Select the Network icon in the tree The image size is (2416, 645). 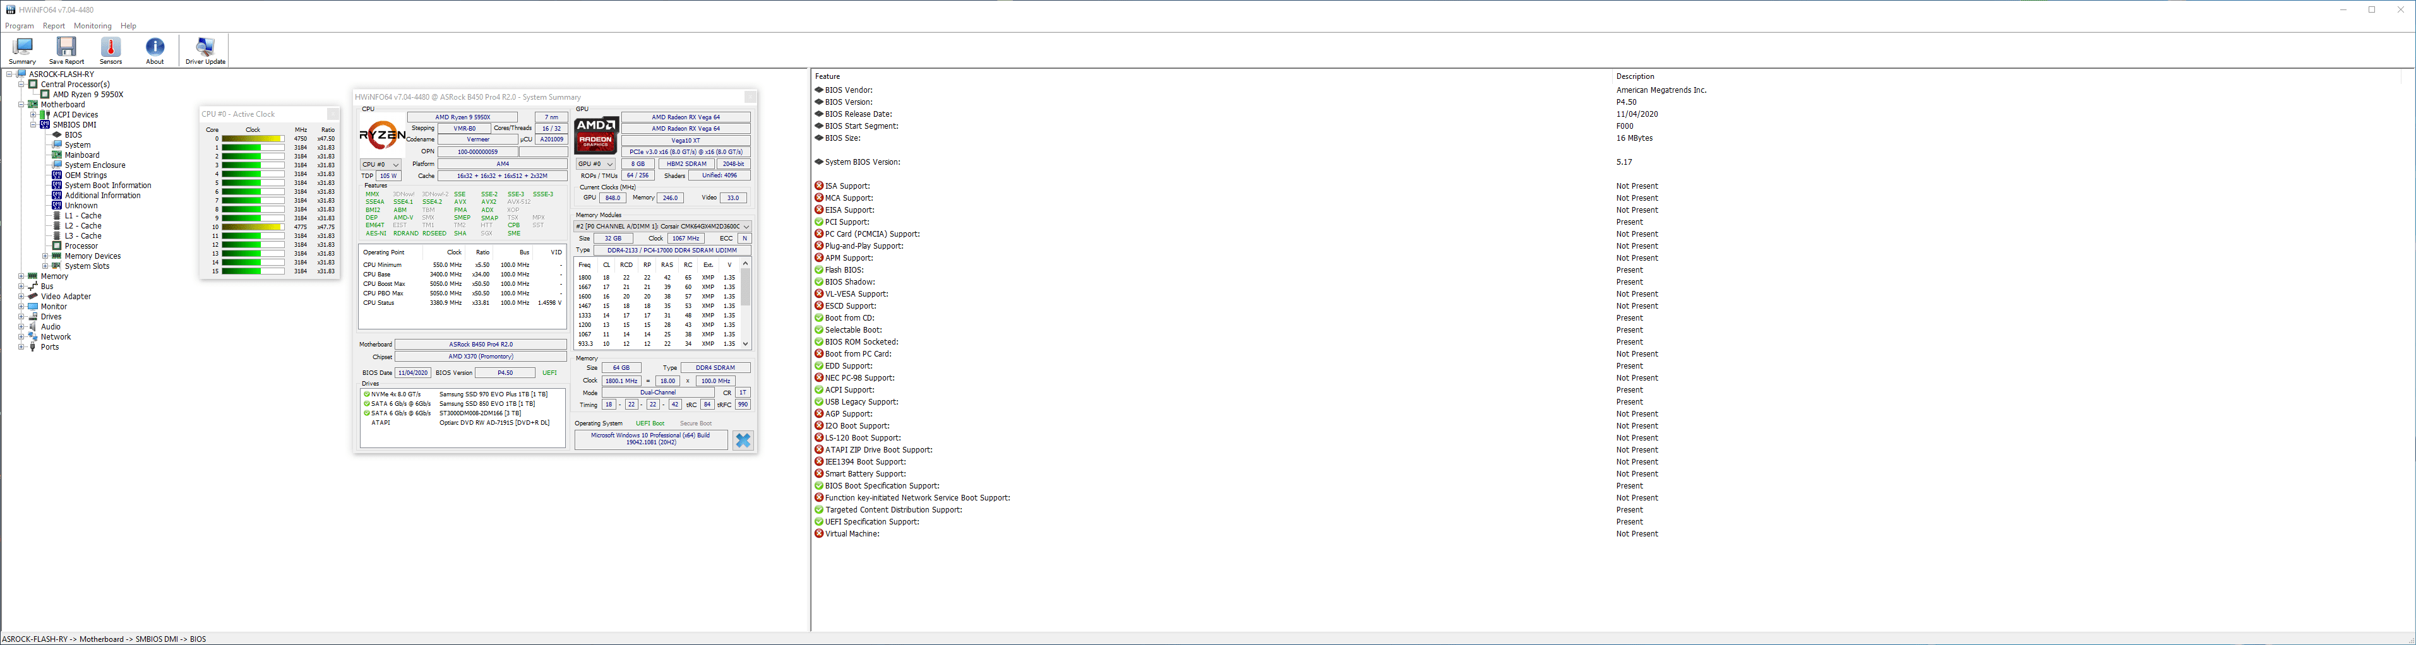pos(33,336)
